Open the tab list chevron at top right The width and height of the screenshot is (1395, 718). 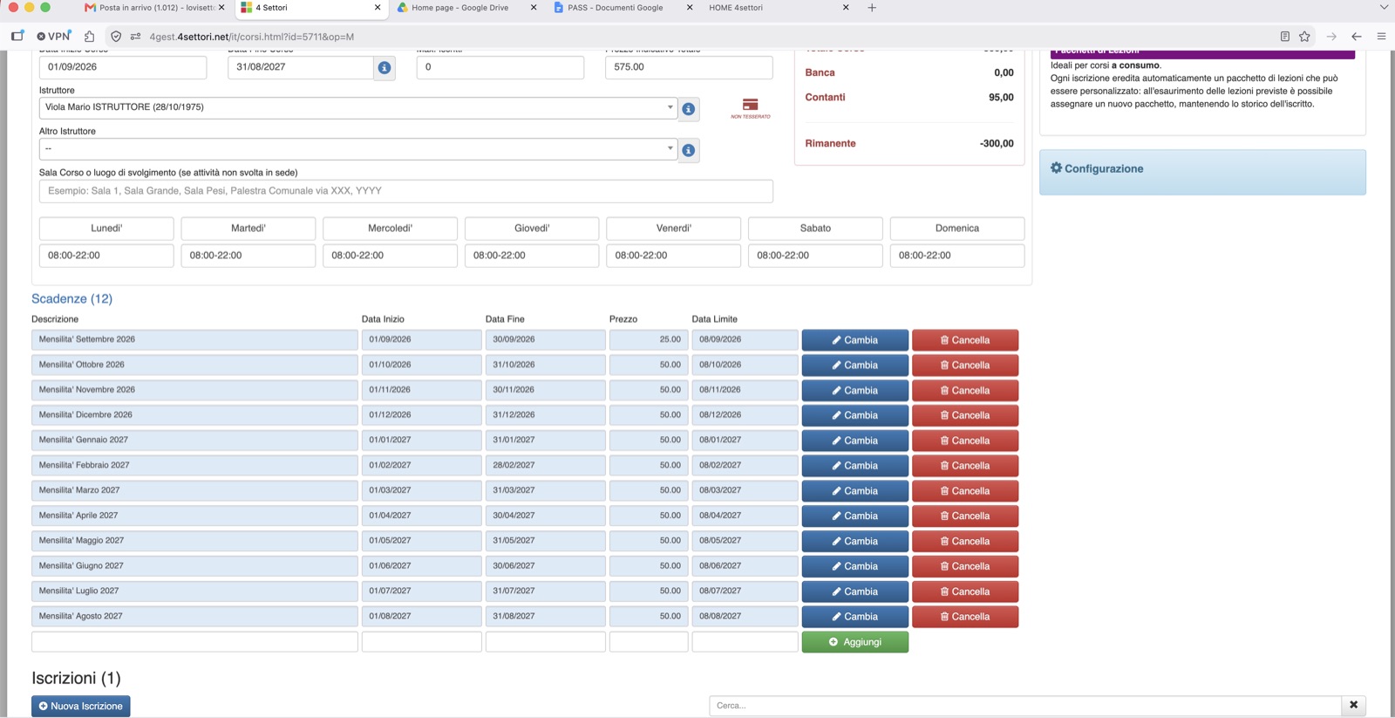(1384, 8)
